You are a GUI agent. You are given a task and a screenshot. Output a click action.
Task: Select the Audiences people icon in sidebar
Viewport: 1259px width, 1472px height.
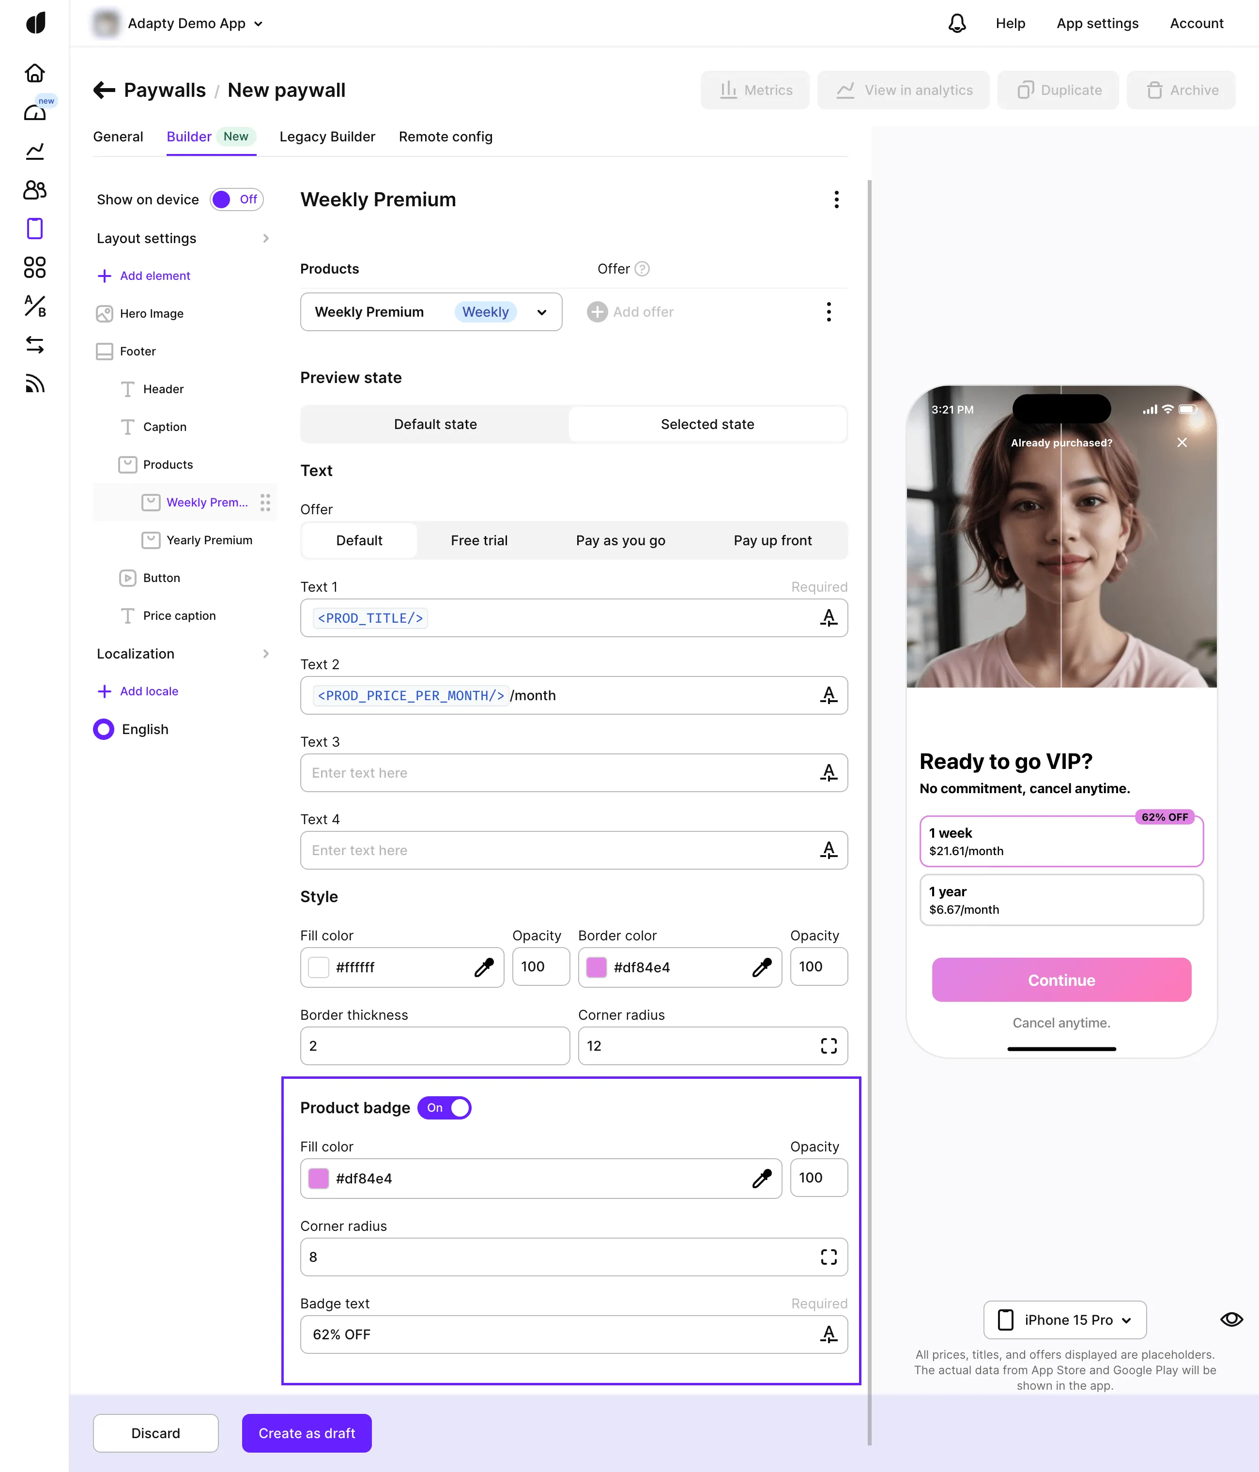pyautogui.click(x=35, y=190)
